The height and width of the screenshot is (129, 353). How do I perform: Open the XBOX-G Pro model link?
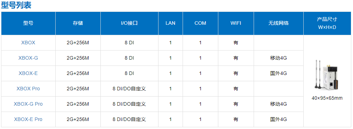(28, 104)
